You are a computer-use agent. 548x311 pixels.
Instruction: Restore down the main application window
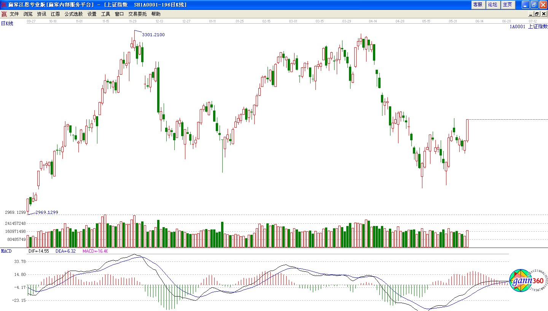click(534, 5)
